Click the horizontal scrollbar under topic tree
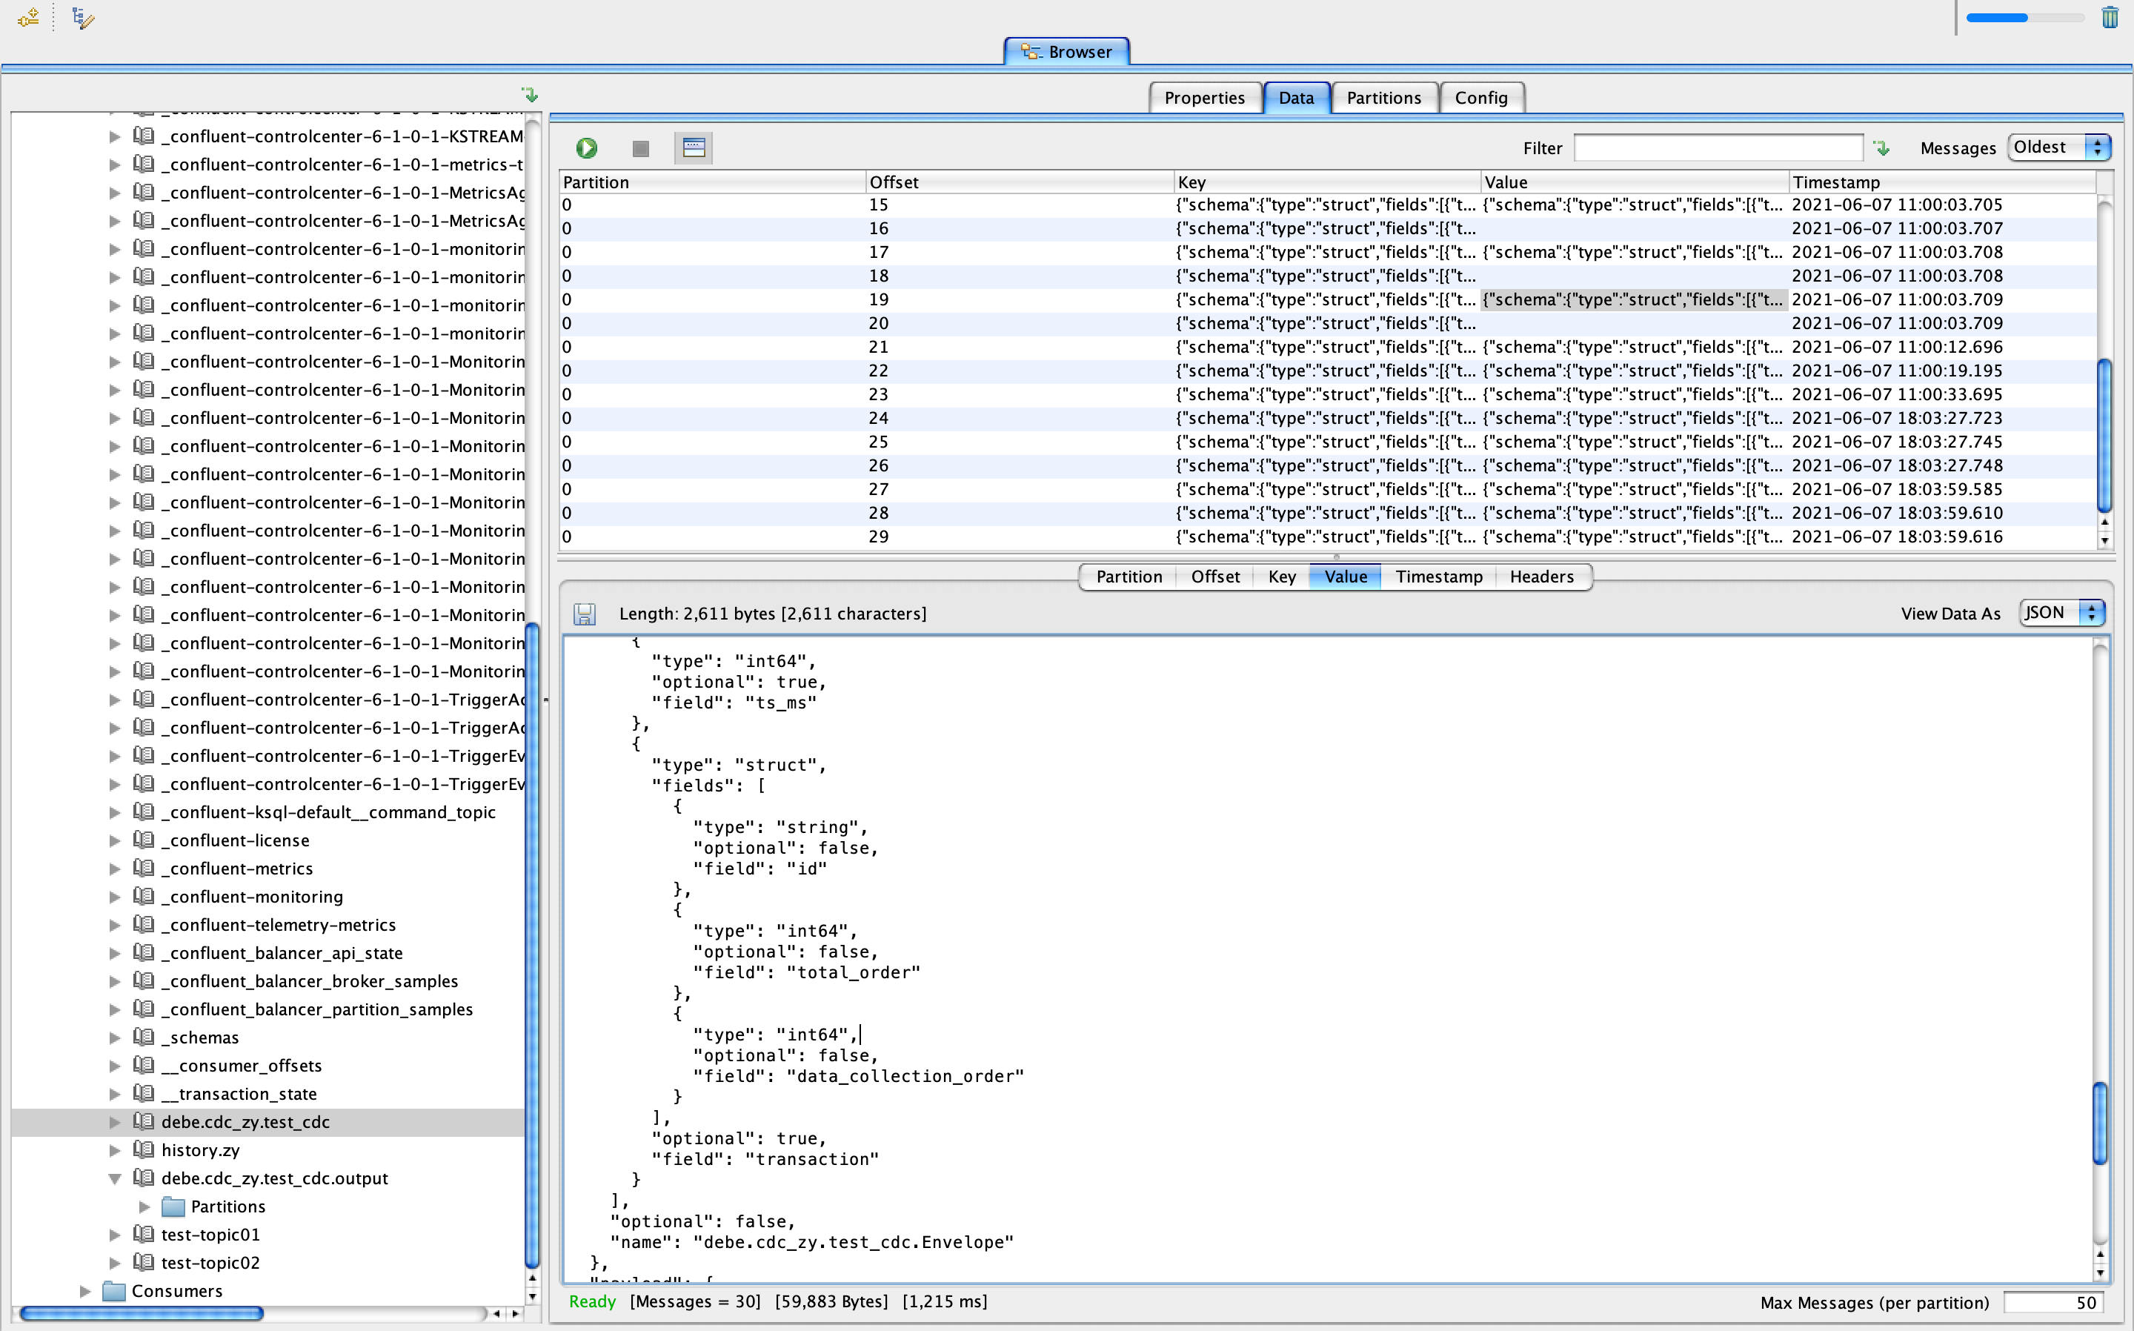2134x1331 pixels. pos(141,1313)
